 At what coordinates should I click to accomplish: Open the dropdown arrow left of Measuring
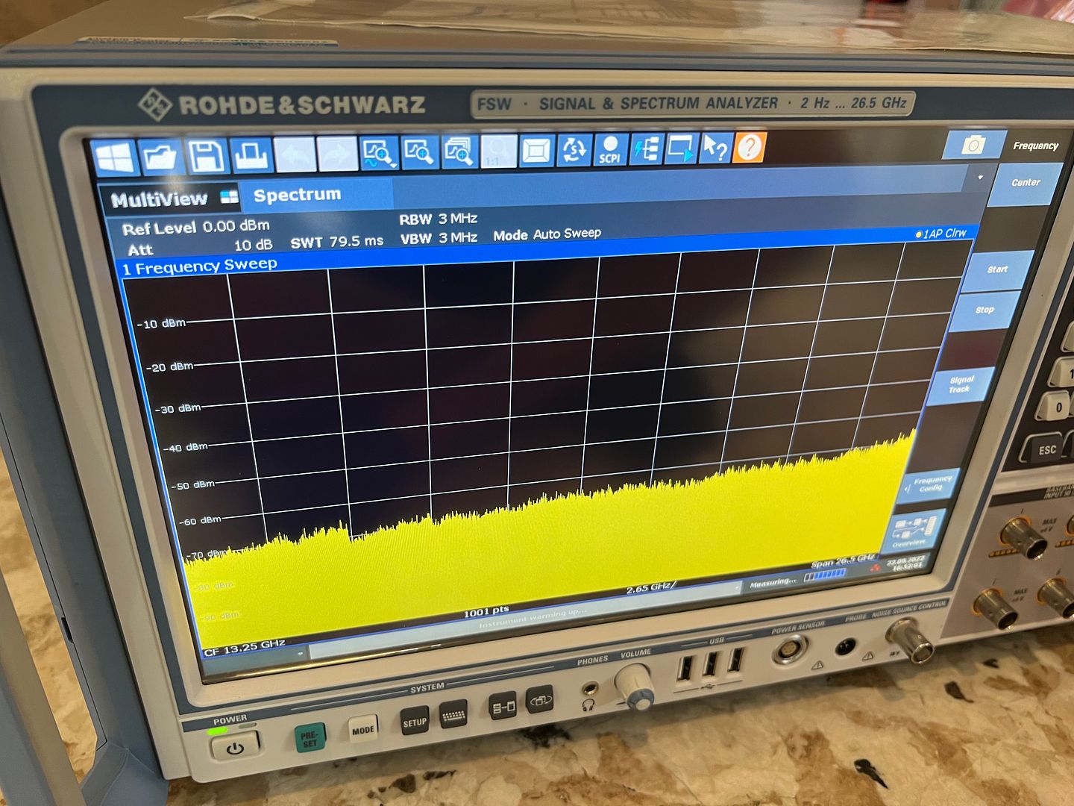tap(738, 589)
